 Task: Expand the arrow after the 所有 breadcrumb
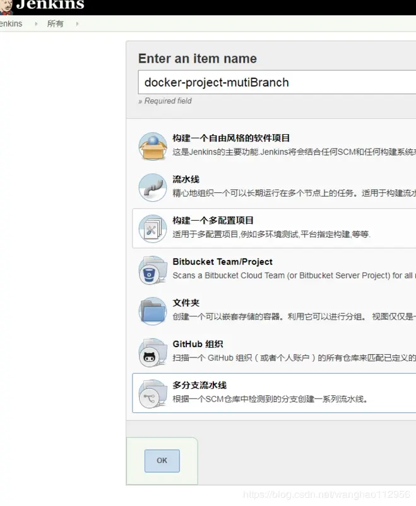[77, 23]
